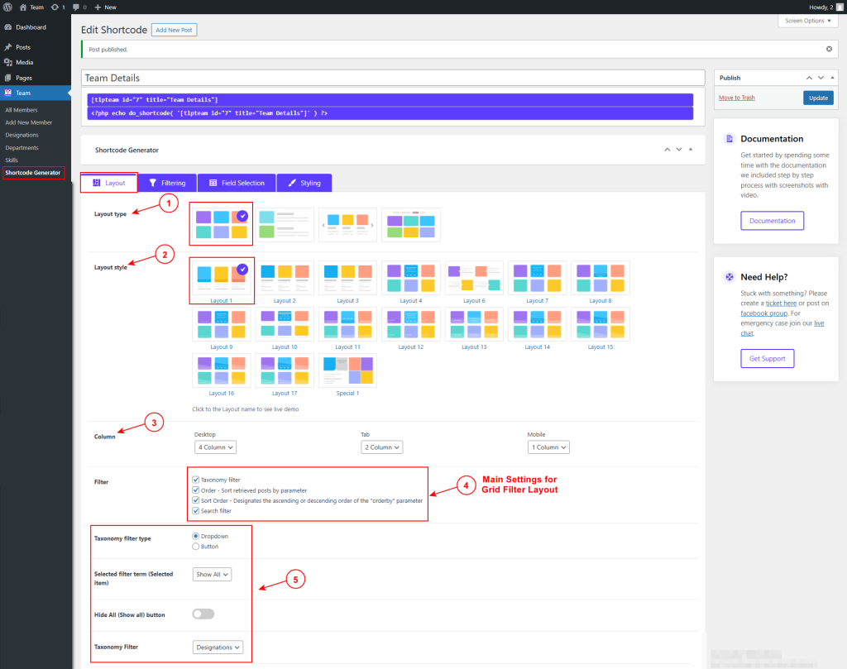Screen dimensions: 847x669
Task: Choose the Layout 6 style thumbnail
Action: (474, 278)
